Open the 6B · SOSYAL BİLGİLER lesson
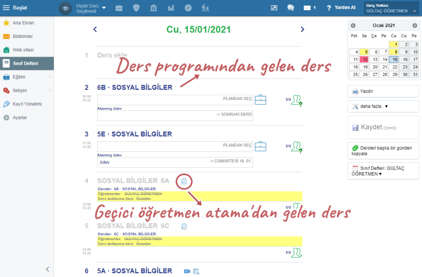This screenshot has height=277, width=422. point(135,87)
